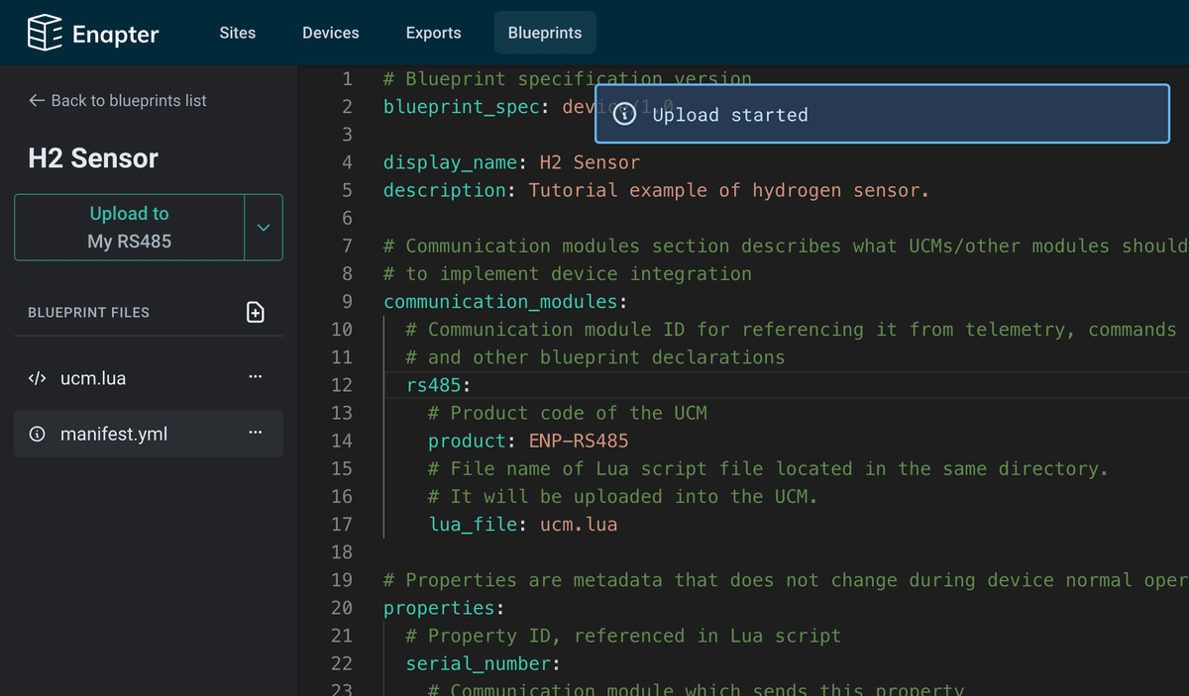Select the Blueprints navigation item
Image resolution: width=1189 pixels, height=696 pixels.
[x=544, y=32]
